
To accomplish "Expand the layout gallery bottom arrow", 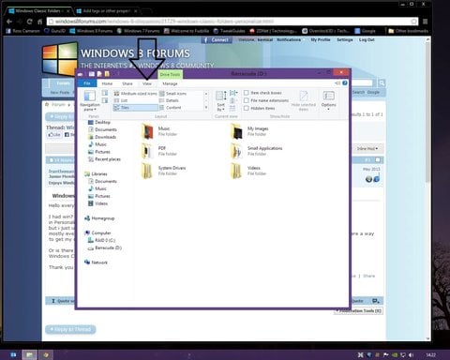I will [x=206, y=108].
